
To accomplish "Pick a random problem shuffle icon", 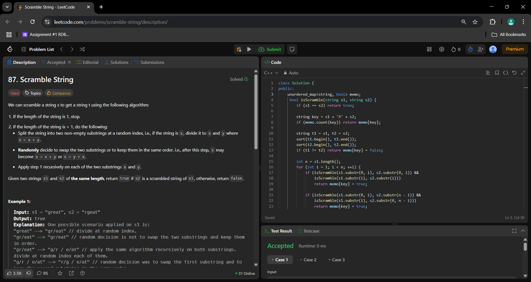I will 82,49.
